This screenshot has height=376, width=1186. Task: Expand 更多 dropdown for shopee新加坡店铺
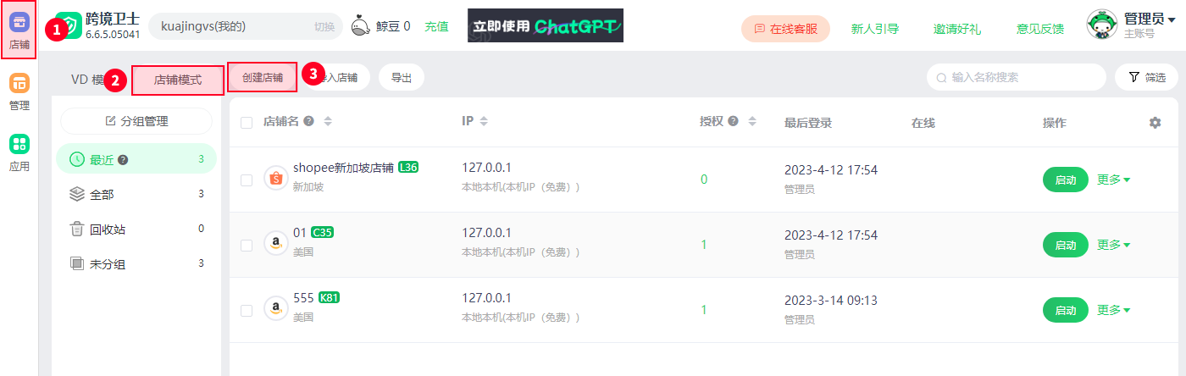point(1114,180)
